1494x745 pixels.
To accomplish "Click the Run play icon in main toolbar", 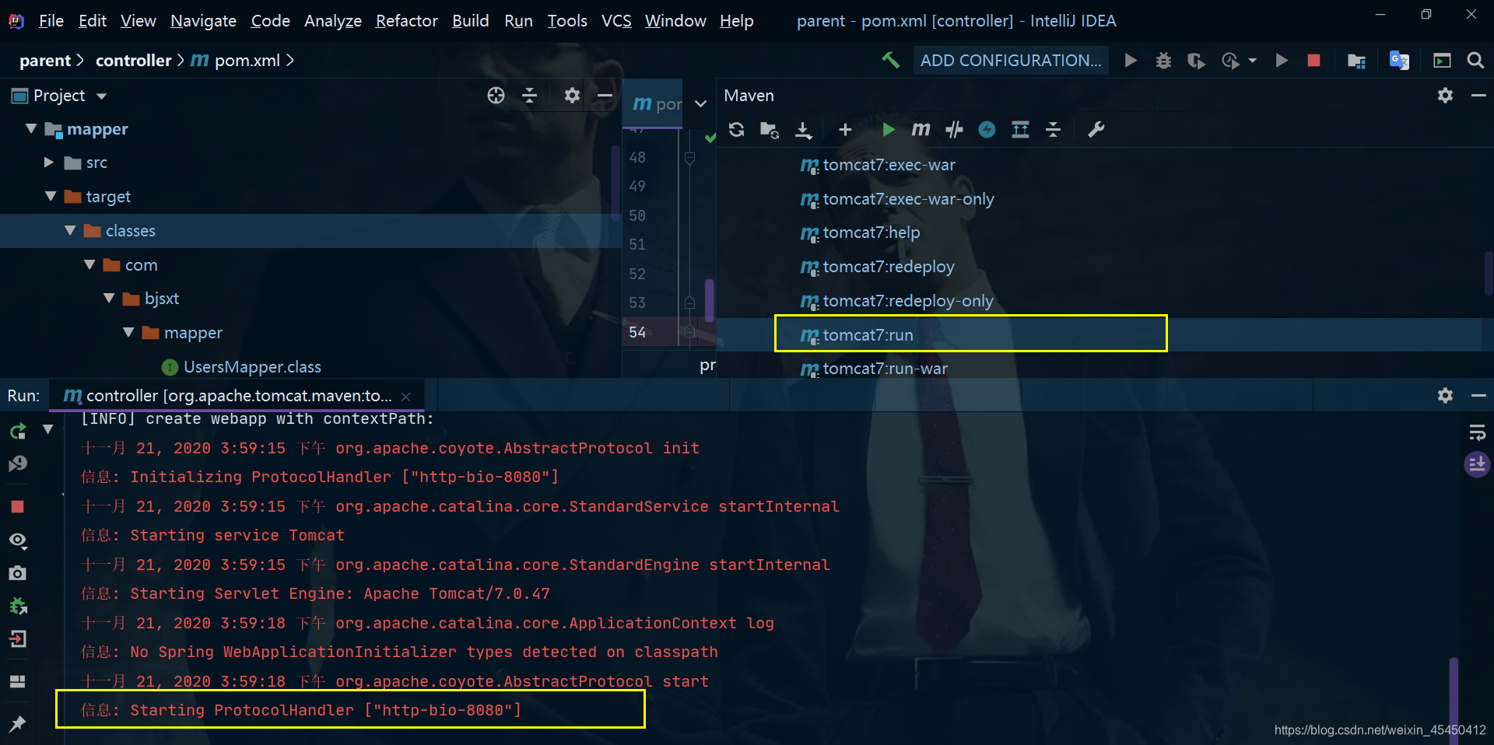I will click(1131, 60).
